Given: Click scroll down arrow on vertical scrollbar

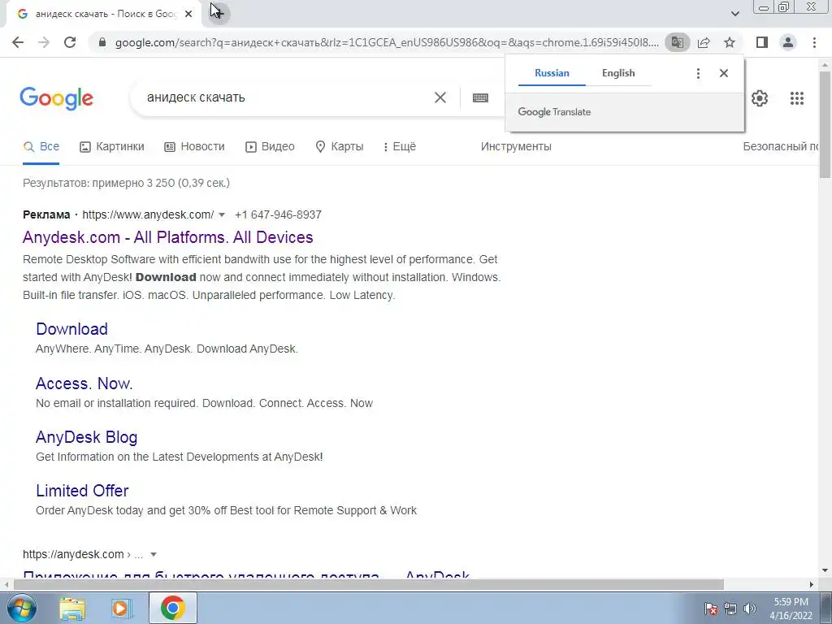Looking at the screenshot, I should tap(825, 571).
